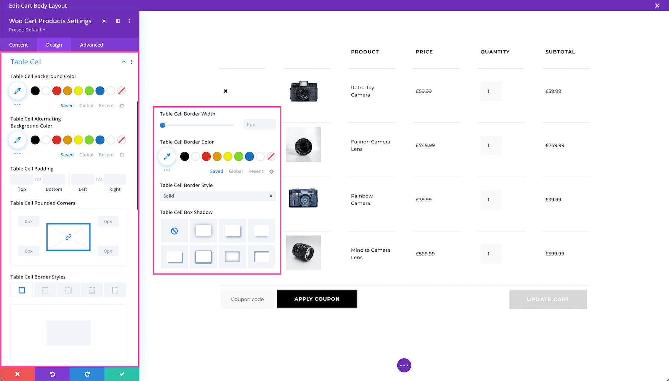Image resolution: width=669 pixels, height=381 pixels.
Task: Save settings with the green checkmark icon
Action: click(x=122, y=374)
